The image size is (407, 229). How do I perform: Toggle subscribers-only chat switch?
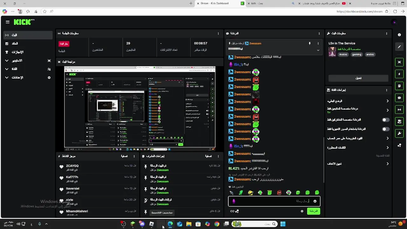click(x=385, y=120)
